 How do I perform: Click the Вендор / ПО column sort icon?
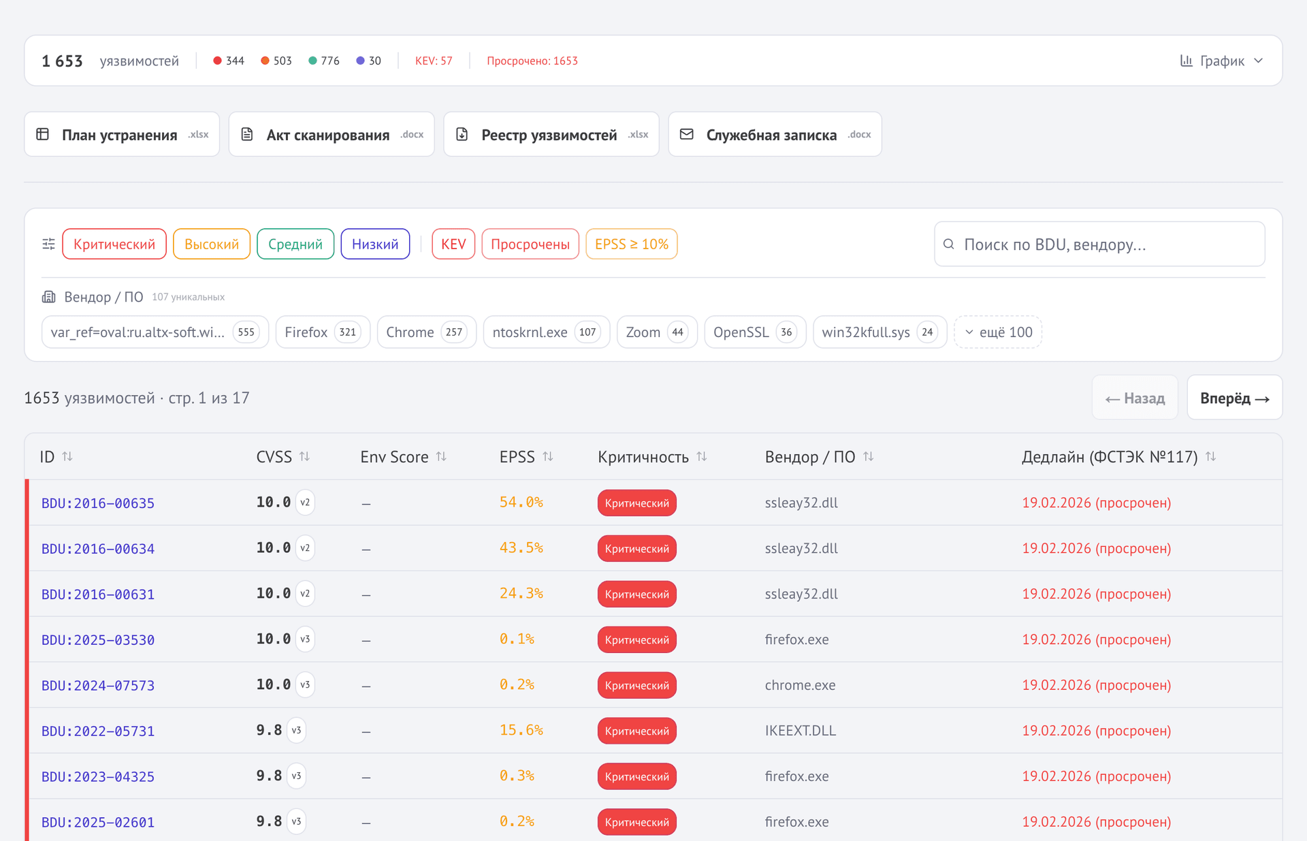click(869, 456)
